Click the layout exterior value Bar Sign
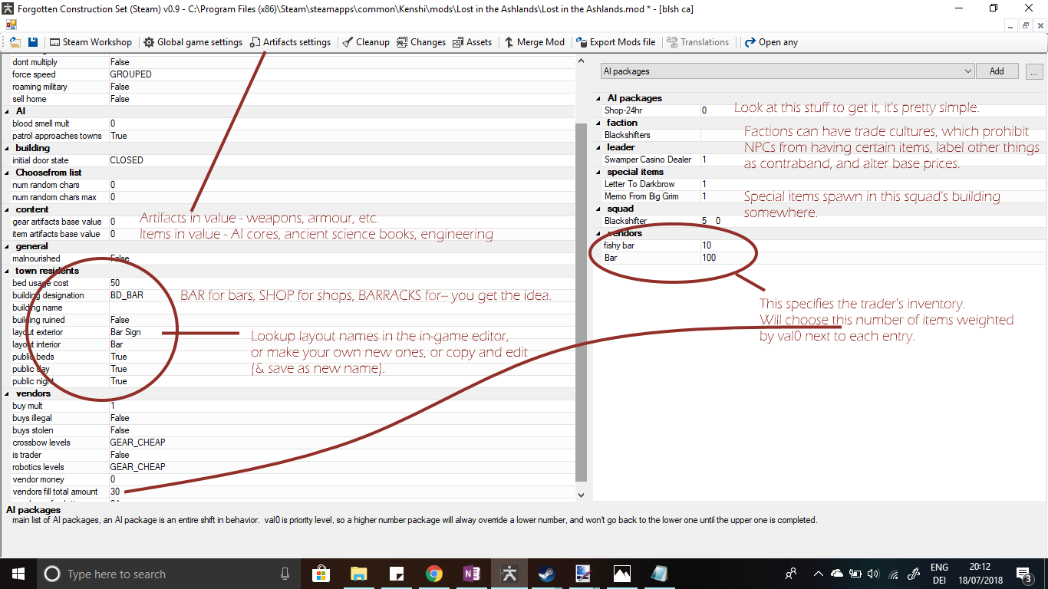 tap(126, 332)
